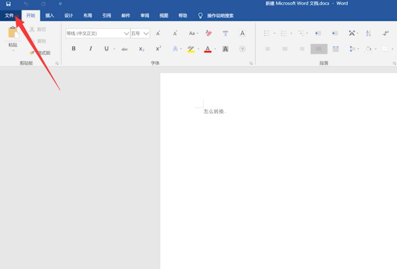Click the distributed alignment icon

336,49
